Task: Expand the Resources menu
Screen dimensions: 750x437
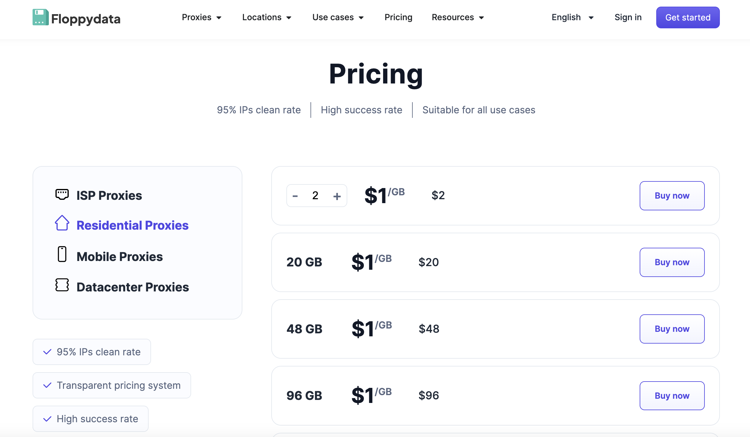Action: pyautogui.click(x=457, y=17)
